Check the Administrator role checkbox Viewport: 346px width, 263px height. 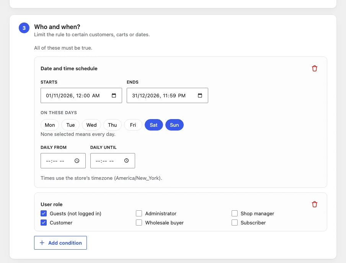click(x=139, y=213)
